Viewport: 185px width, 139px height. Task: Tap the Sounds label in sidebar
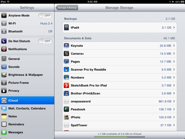(14, 67)
